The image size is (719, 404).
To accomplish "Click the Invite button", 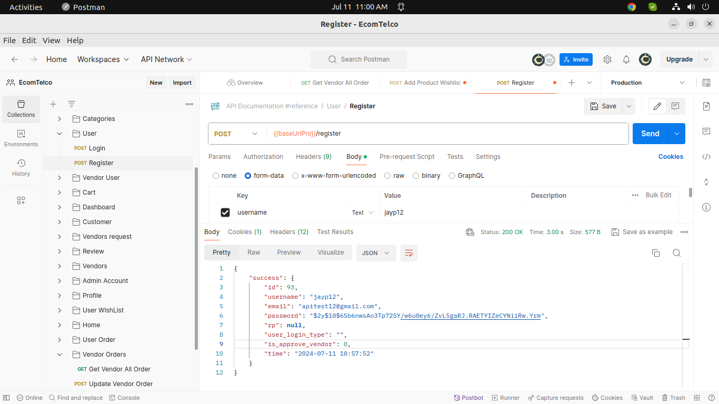I will click(576, 59).
